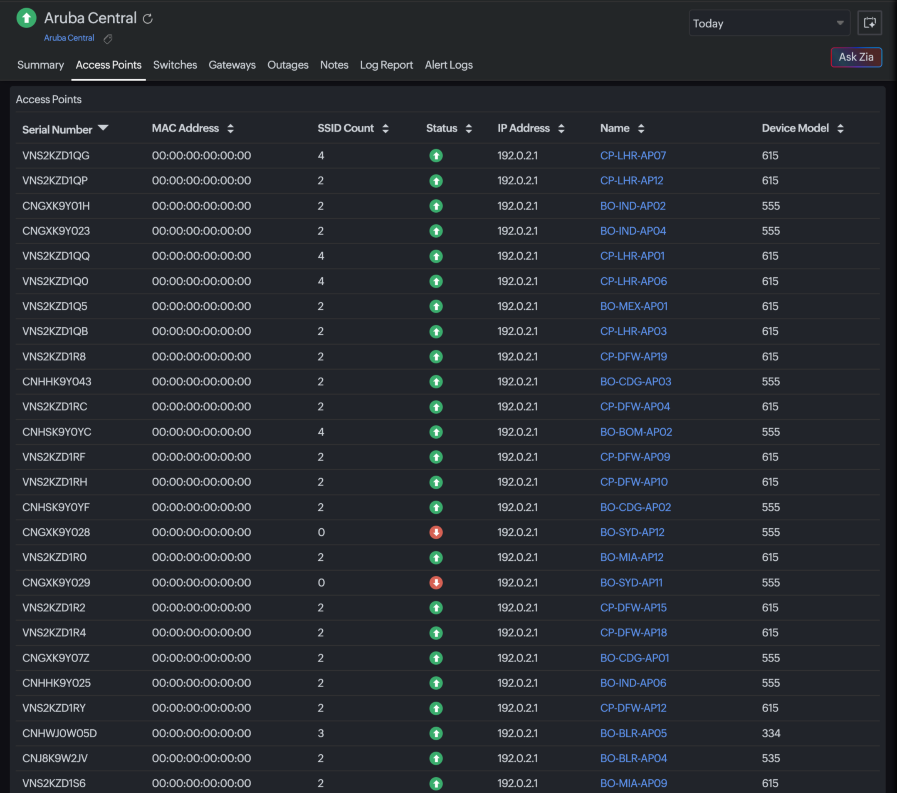The width and height of the screenshot is (897, 793).
Task: Click the tag icon under the title
Action: [108, 39]
